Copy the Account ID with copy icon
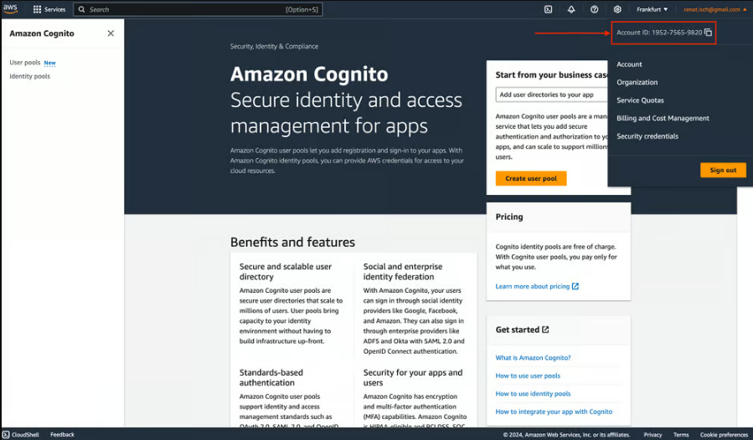Image resolution: width=753 pixels, height=440 pixels. pos(708,33)
